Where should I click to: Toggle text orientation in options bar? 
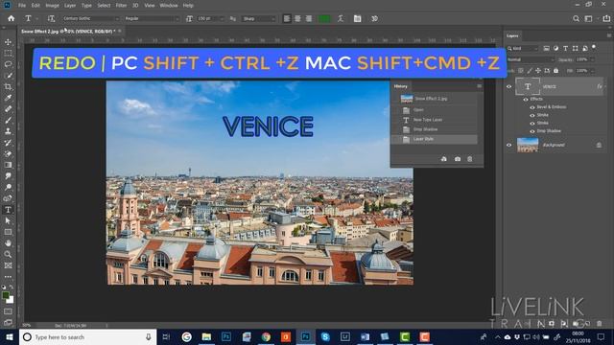tap(51, 18)
